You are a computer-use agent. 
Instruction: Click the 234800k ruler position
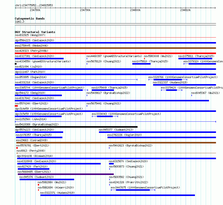coord(135,10)
